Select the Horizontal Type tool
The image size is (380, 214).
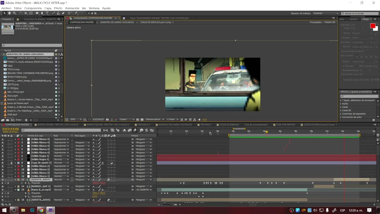point(47,13)
